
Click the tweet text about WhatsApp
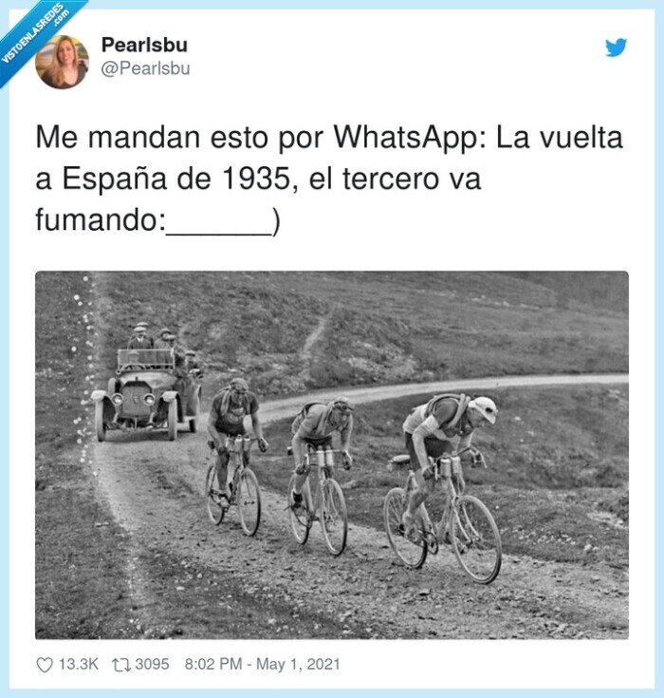pos(329,179)
